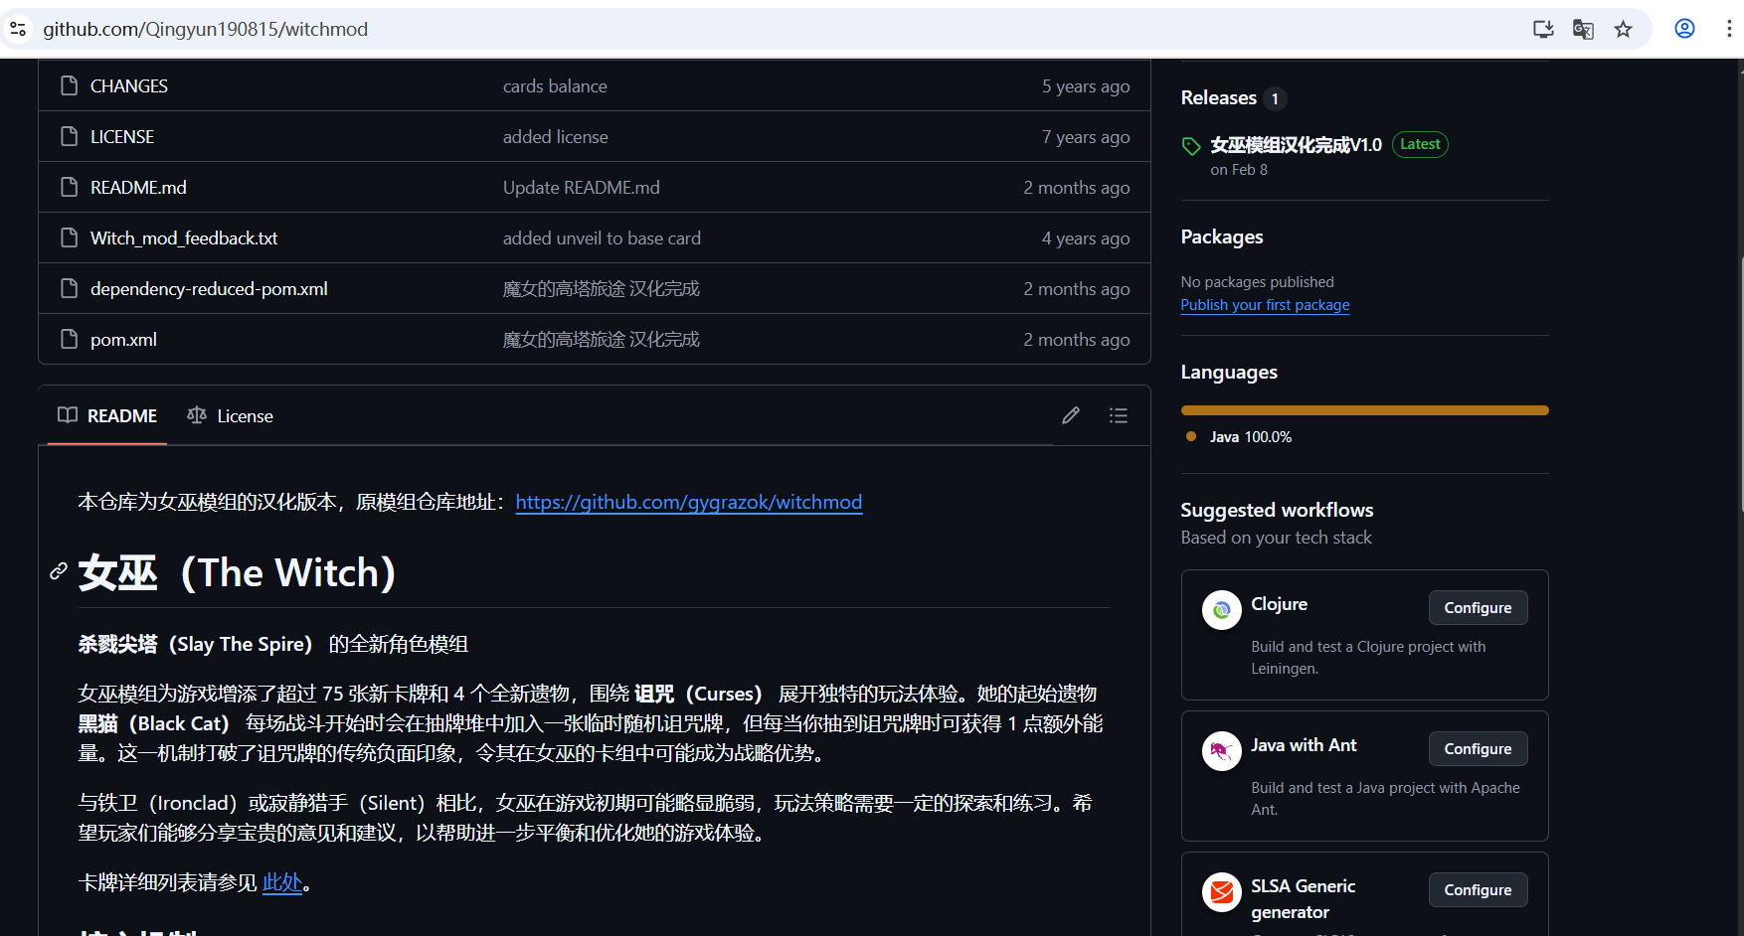
Task: Open the pom.xml row's 魔女的高塔旅途 commit
Action: point(602,340)
